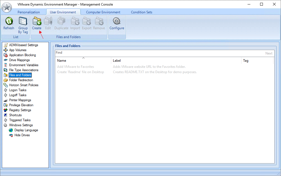The height and width of the screenshot is (176, 281).
Task: Switch to the Computer Environment tab
Action: pyautogui.click(x=103, y=12)
